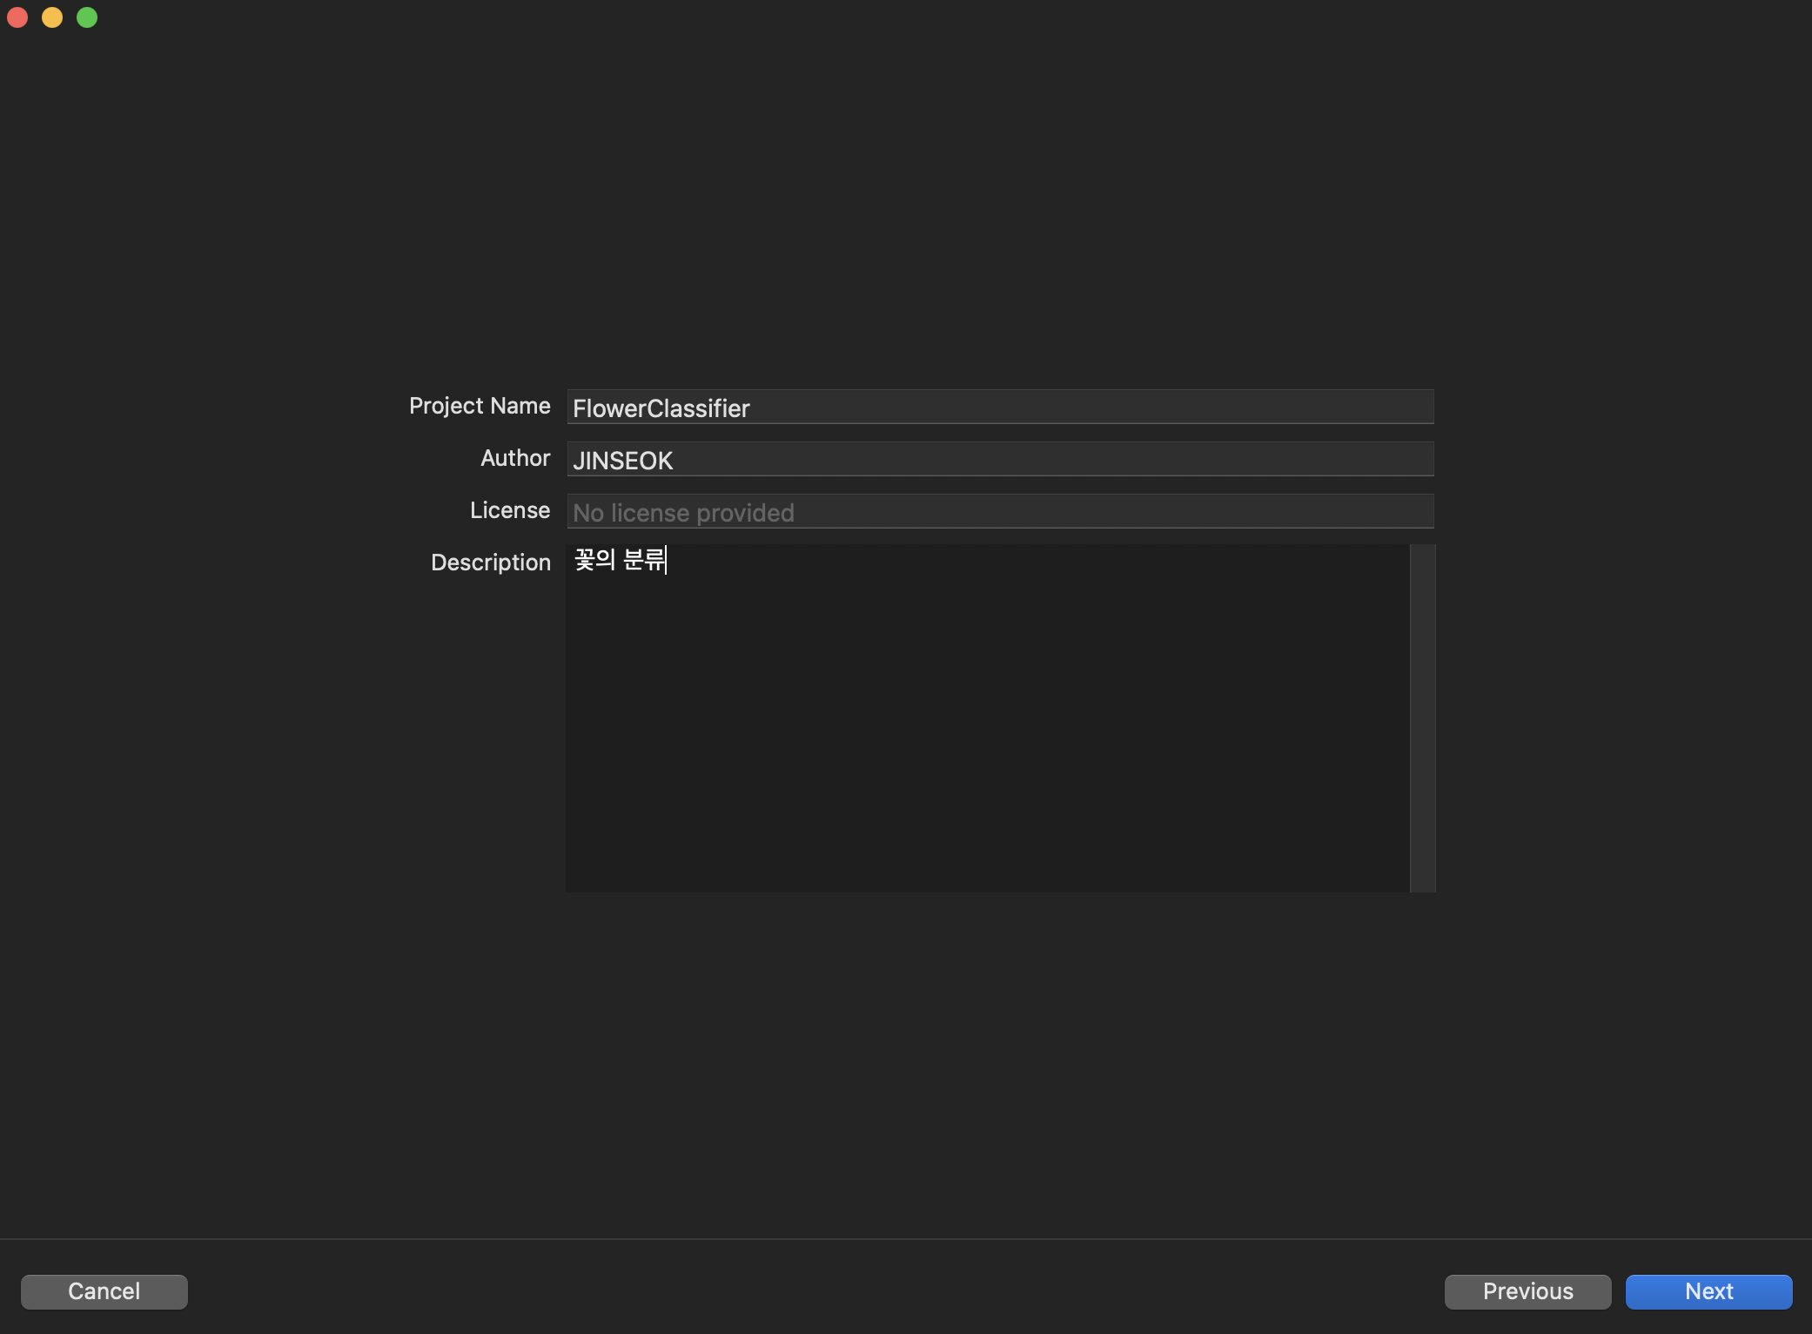This screenshot has height=1334, width=1812.
Task: Click the Description box vertical scrollbar
Action: coord(1422,718)
